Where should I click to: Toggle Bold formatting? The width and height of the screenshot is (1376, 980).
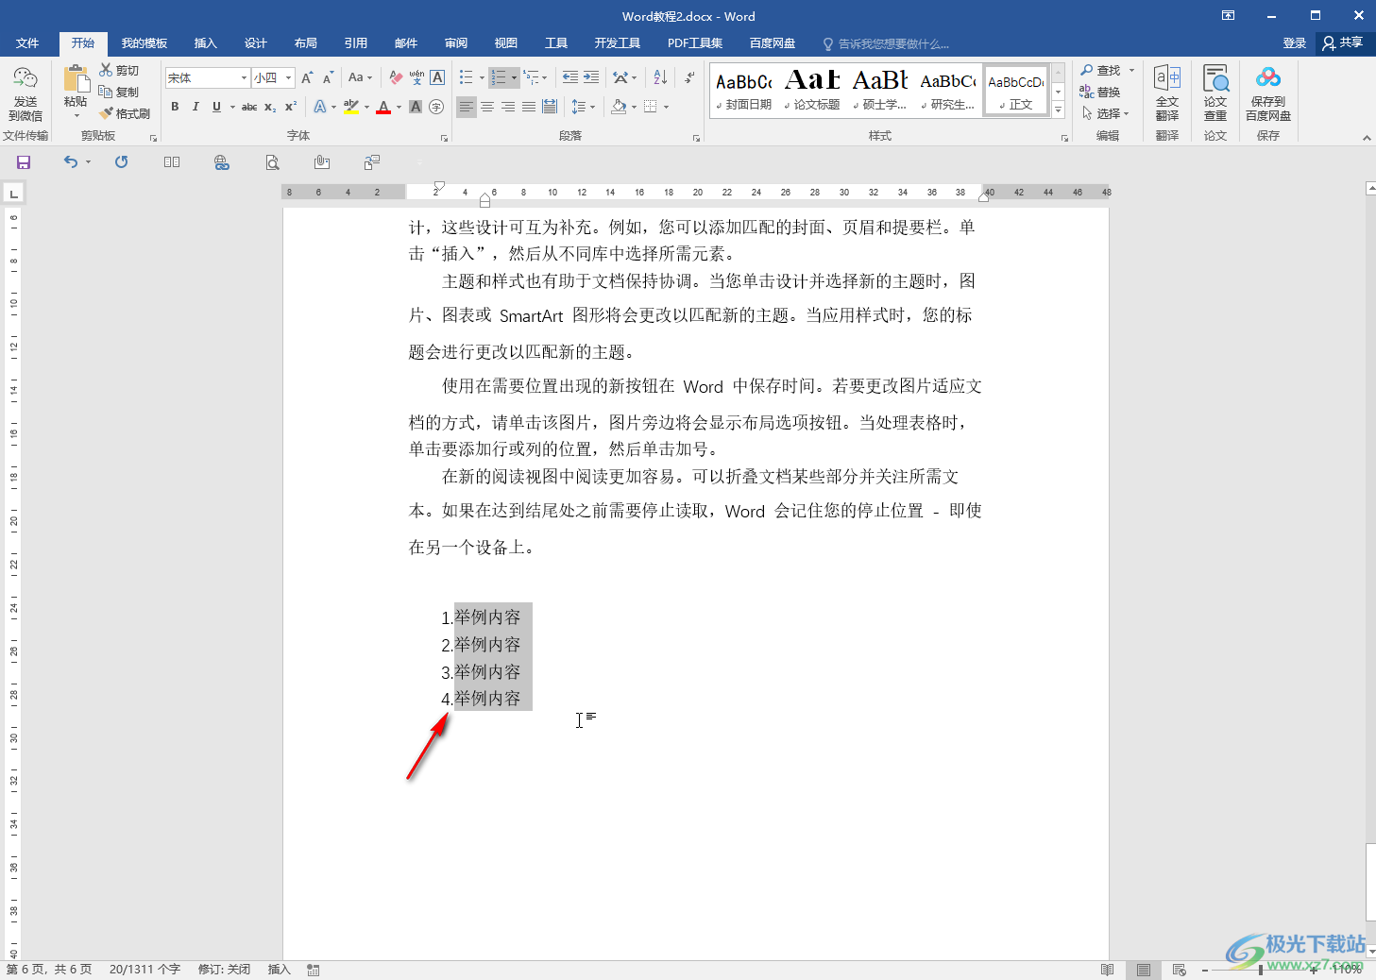pyautogui.click(x=175, y=107)
